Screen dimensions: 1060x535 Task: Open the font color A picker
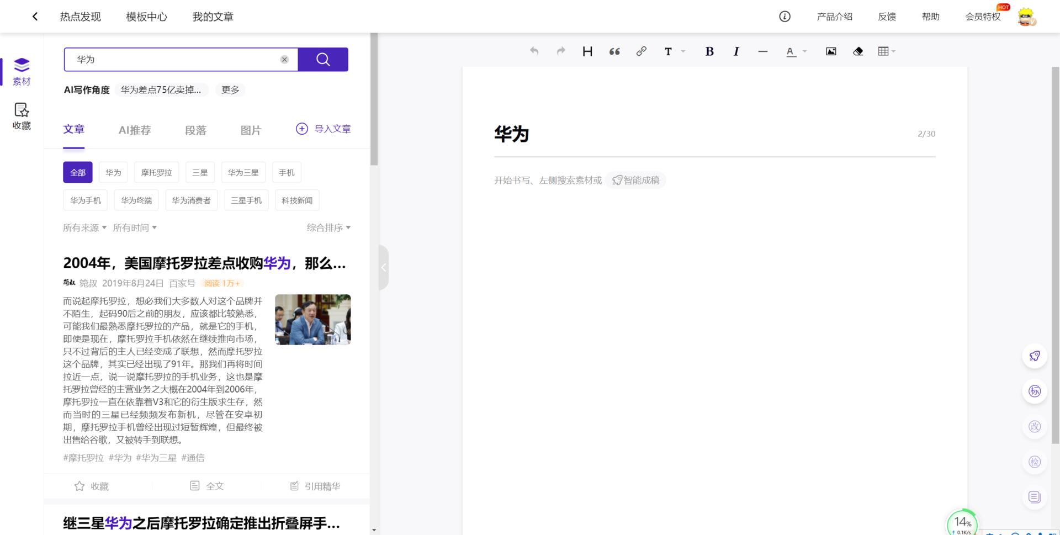pyautogui.click(x=791, y=51)
